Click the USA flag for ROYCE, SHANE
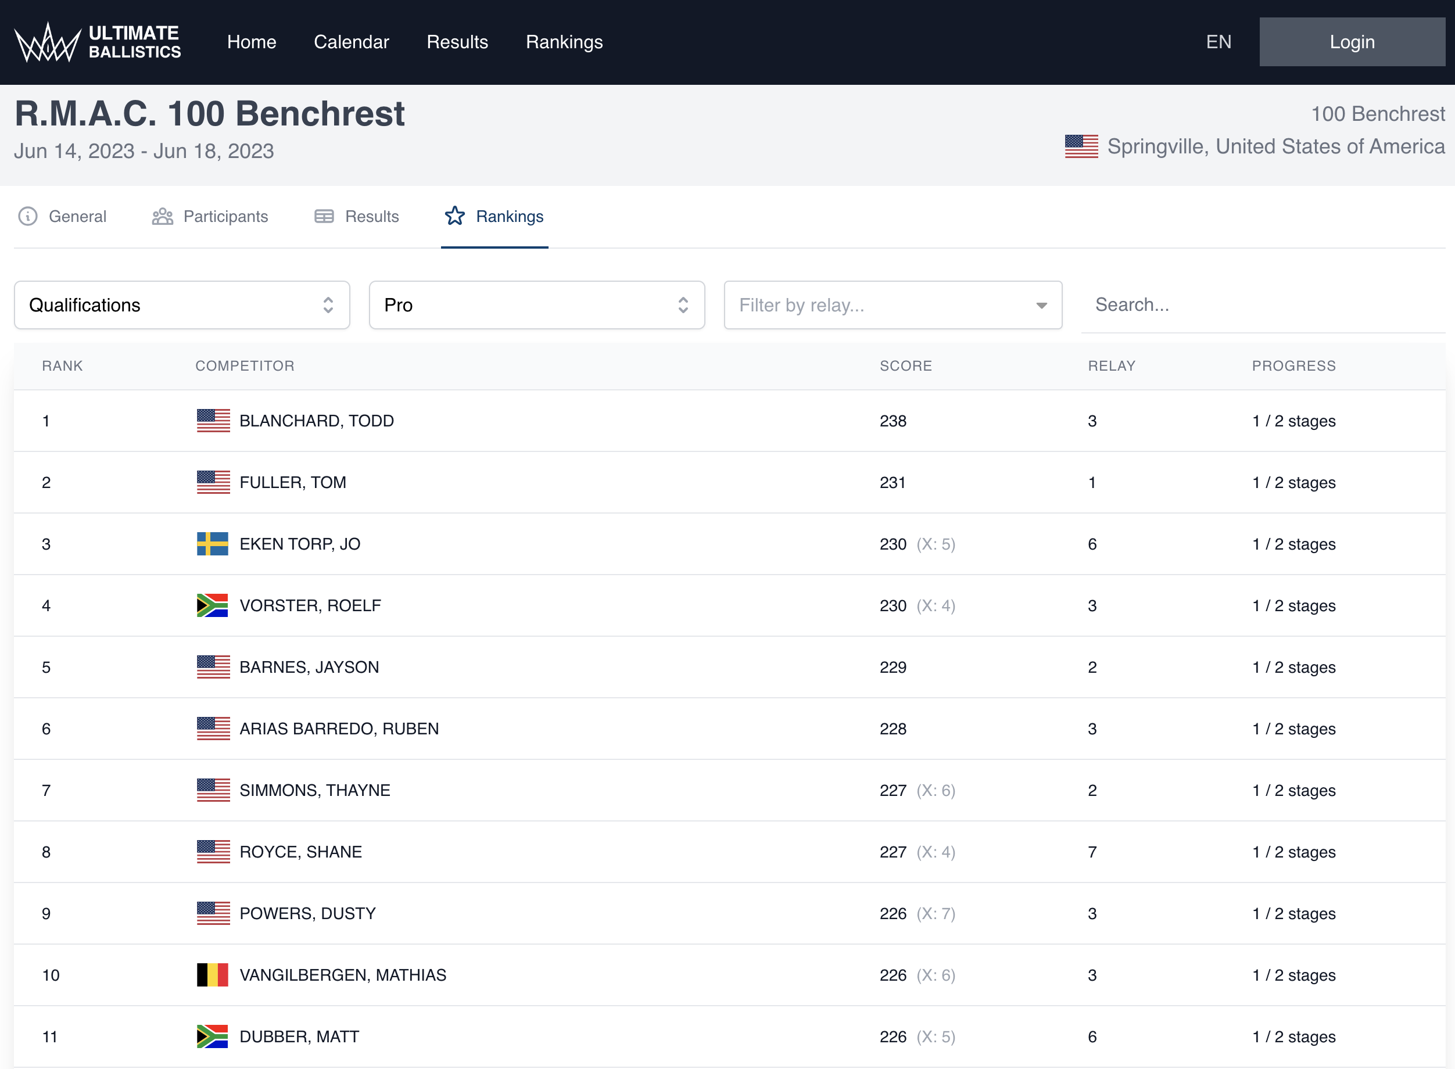 (213, 852)
